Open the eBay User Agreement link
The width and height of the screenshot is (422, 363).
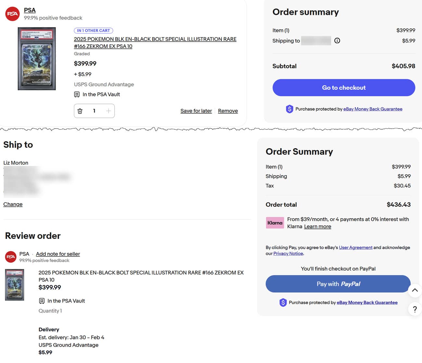[355, 247]
